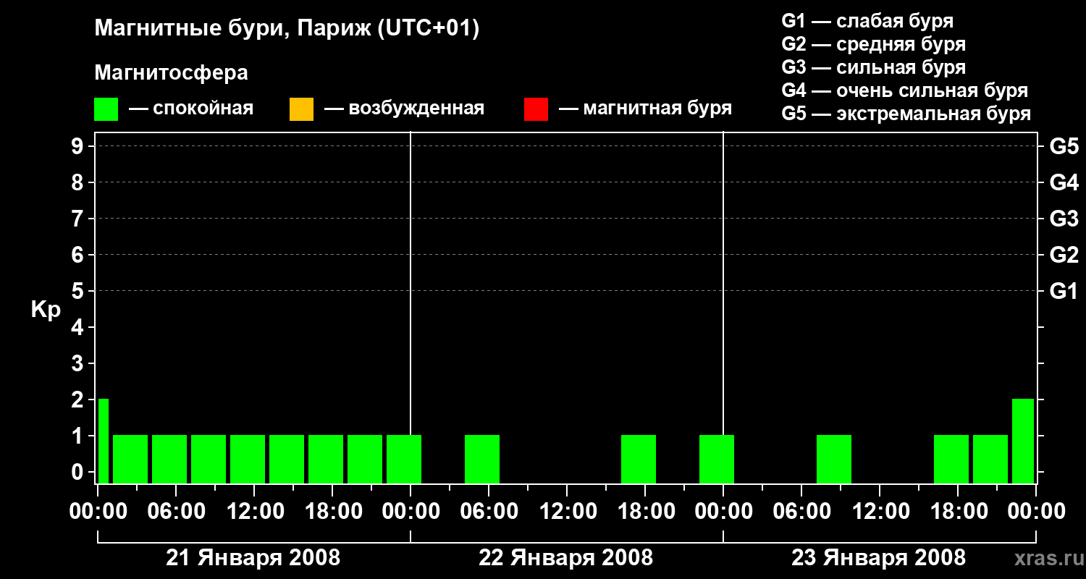Click the '— спокойная' legend label
This screenshot has width=1086, height=579.
pyautogui.click(x=191, y=109)
